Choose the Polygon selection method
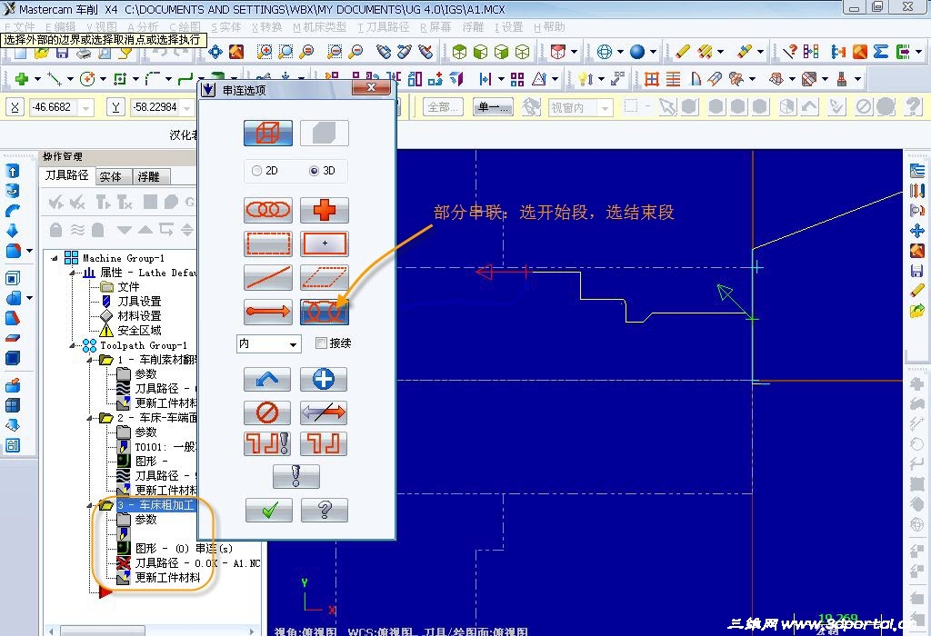931x636 pixels. (325, 277)
